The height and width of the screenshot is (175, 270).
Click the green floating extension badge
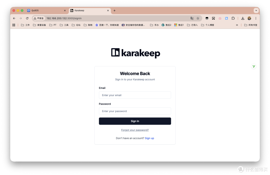254,66
